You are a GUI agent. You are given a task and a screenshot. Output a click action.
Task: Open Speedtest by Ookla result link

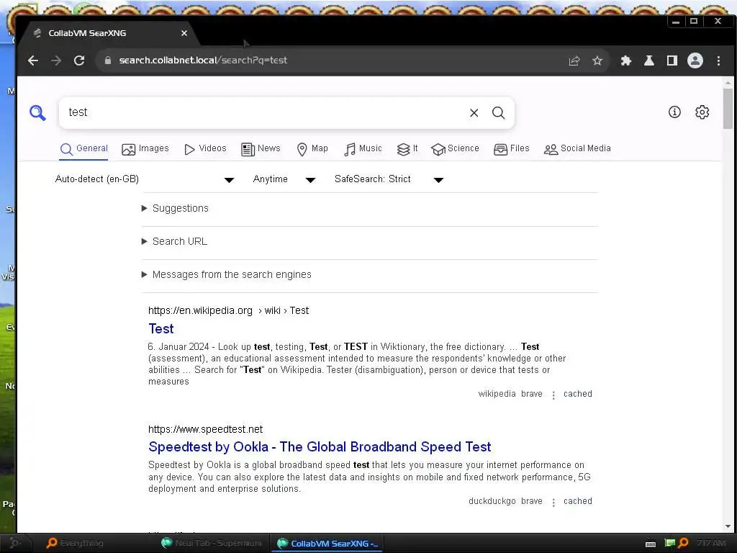(x=320, y=446)
